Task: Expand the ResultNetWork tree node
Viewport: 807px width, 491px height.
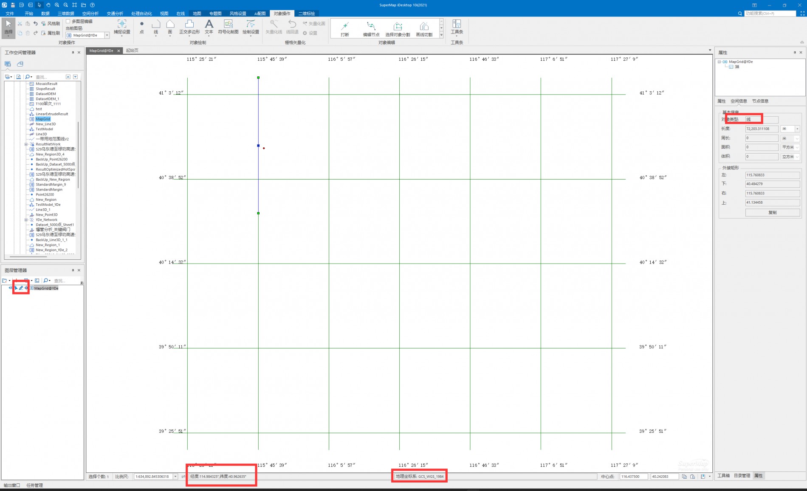Action: point(26,144)
